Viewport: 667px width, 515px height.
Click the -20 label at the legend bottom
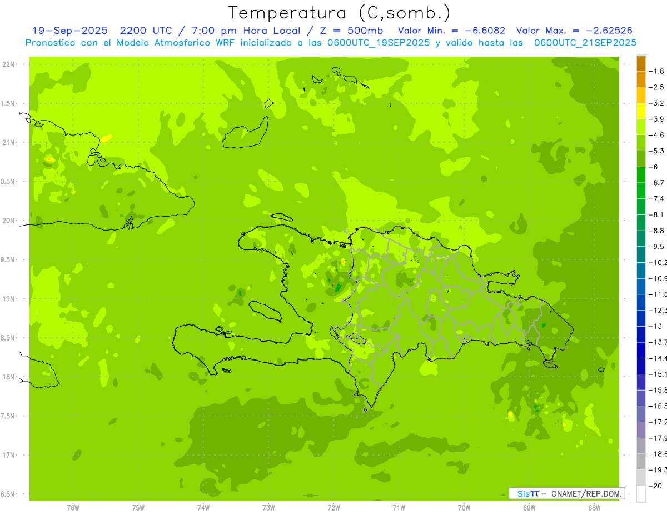coord(656,486)
